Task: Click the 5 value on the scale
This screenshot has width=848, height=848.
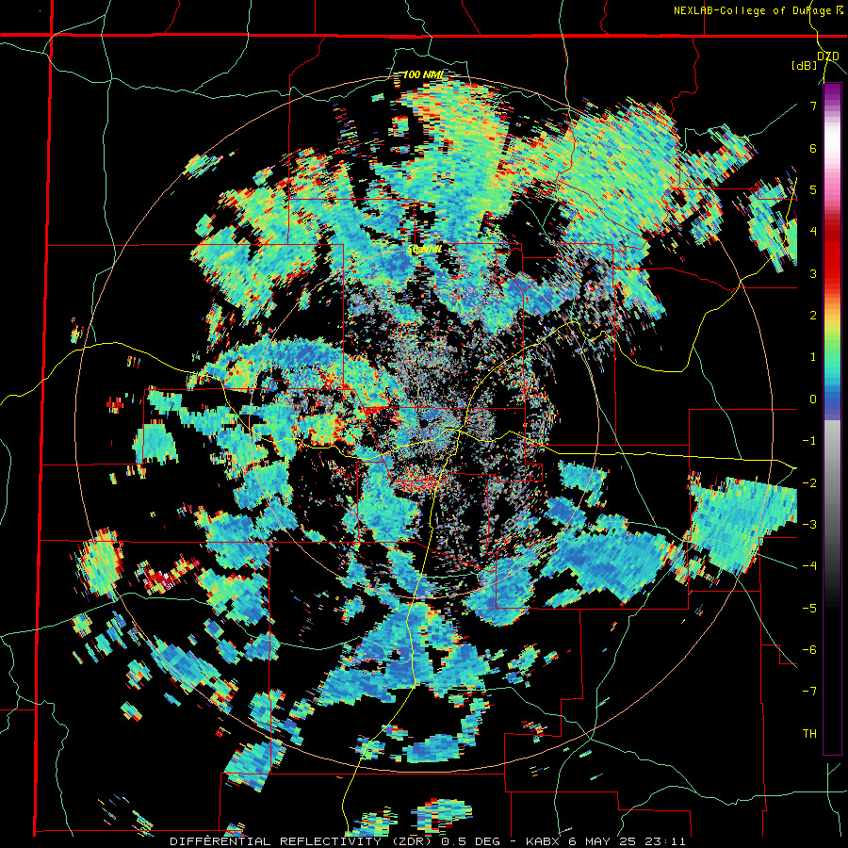Action: coord(813,189)
